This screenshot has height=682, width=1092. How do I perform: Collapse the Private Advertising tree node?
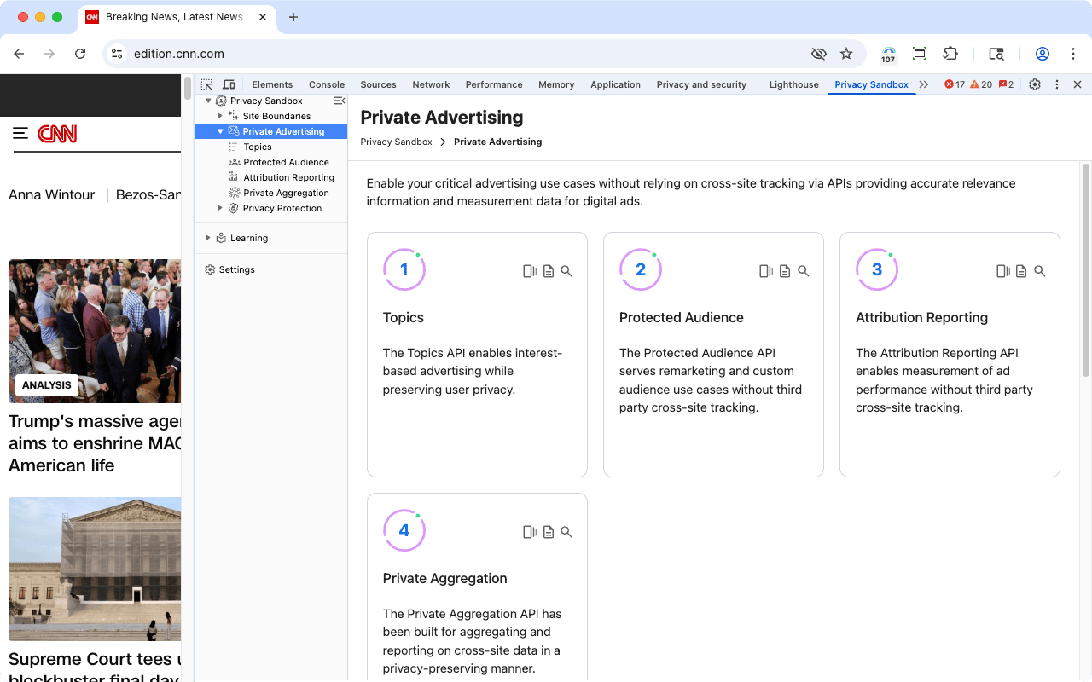tap(219, 131)
